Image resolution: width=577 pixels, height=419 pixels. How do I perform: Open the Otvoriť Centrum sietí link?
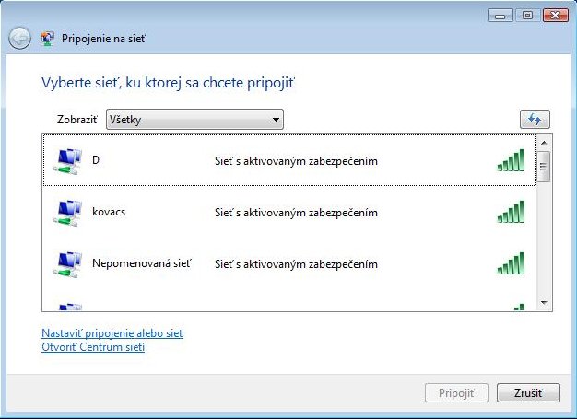point(93,347)
